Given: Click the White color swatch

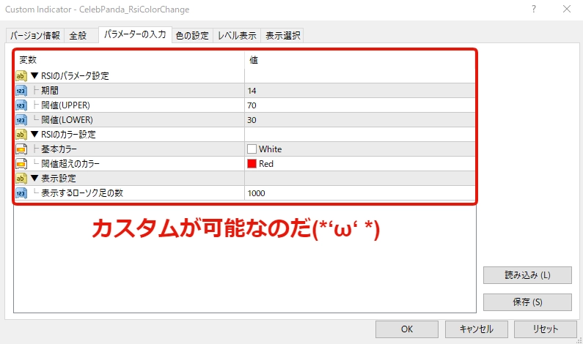Looking at the screenshot, I should (x=252, y=149).
